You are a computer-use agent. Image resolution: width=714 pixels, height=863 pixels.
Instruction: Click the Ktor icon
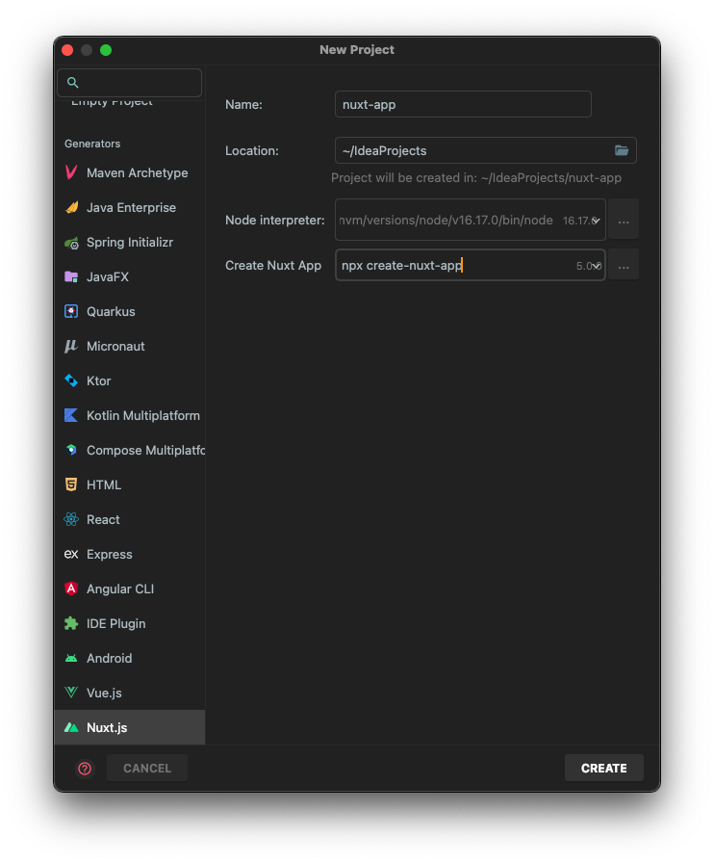coord(71,380)
